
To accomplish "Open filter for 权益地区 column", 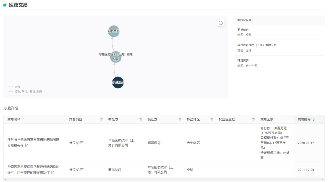I will tap(212, 119).
